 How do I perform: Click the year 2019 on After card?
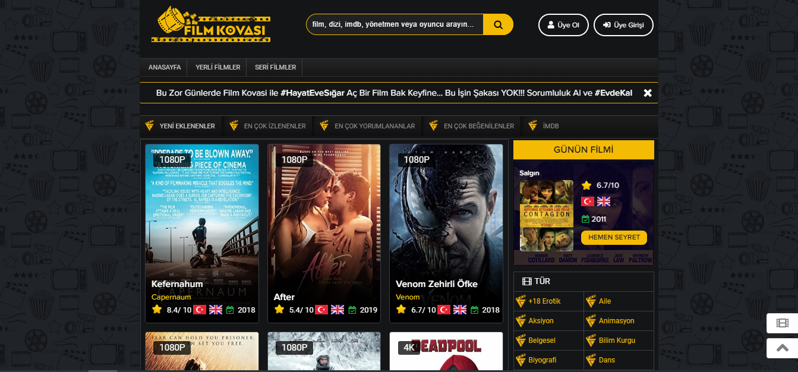click(368, 310)
